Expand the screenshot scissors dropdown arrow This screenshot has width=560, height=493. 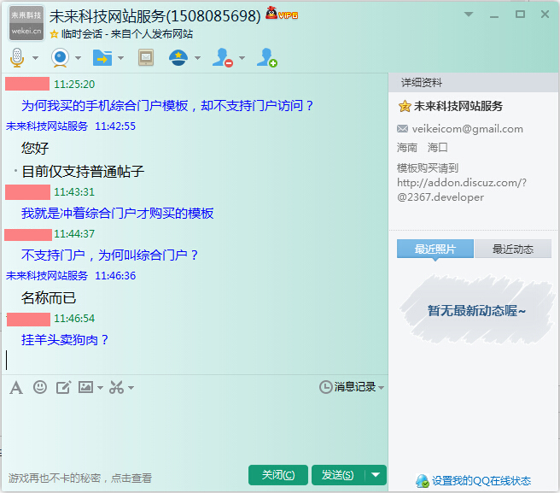click(x=131, y=388)
